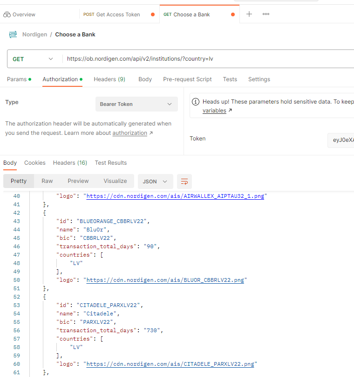Switch to Preview response view
The image size is (354, 377).
coord(78,181)
